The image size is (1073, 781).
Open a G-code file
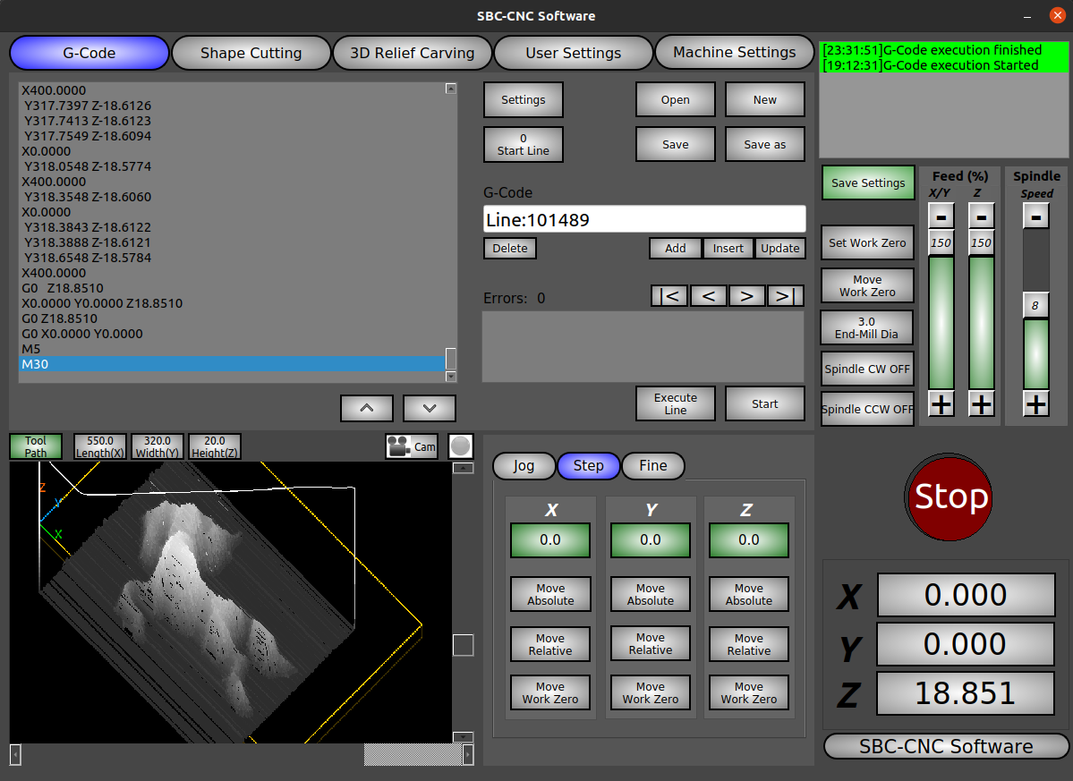point(675,100)
